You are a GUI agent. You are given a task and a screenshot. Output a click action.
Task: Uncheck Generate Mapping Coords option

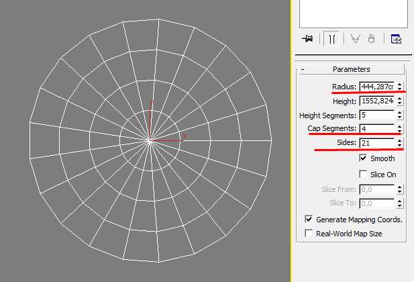coord(309,220)
